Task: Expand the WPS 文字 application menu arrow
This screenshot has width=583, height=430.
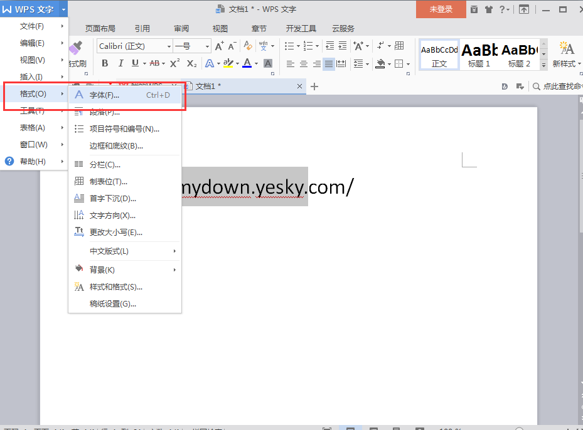Action: coord(64,9)
